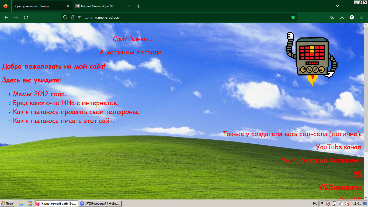Screen dimensions: 368x207
Task: Open the RU input language indicator
Action: (315, 203)
